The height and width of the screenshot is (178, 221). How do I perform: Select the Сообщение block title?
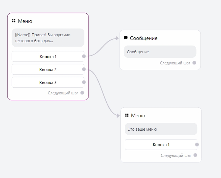pos(144,38)
